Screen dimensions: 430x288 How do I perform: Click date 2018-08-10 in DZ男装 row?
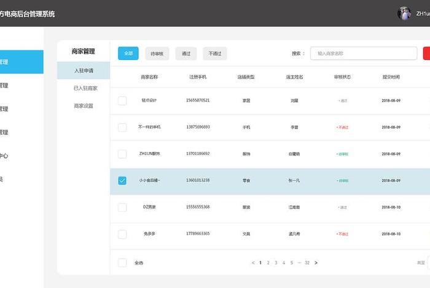tap(391, 207)
